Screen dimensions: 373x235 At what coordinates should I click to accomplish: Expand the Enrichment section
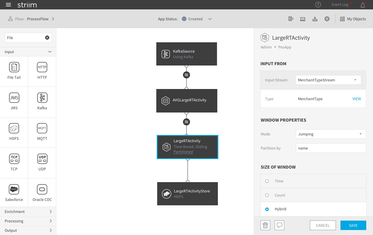click(x=28, y=211)
